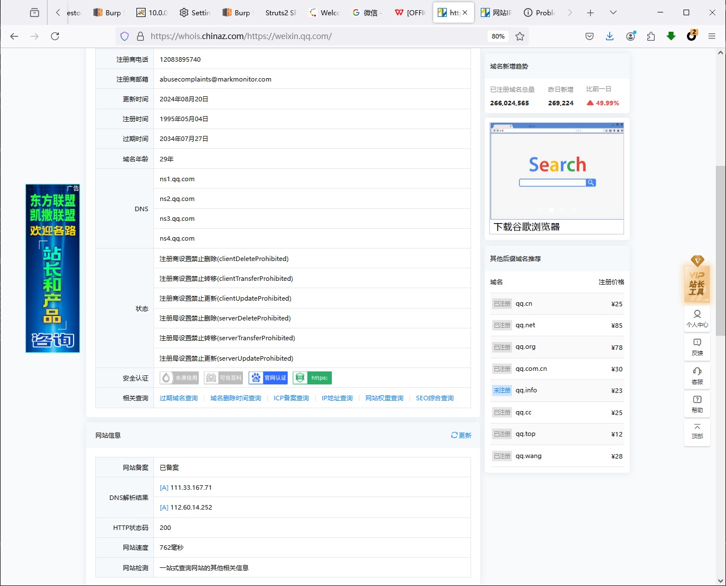Click the green download arrow extension icon
The width and height of the screenshot is (726, 586).
point(671,36)
